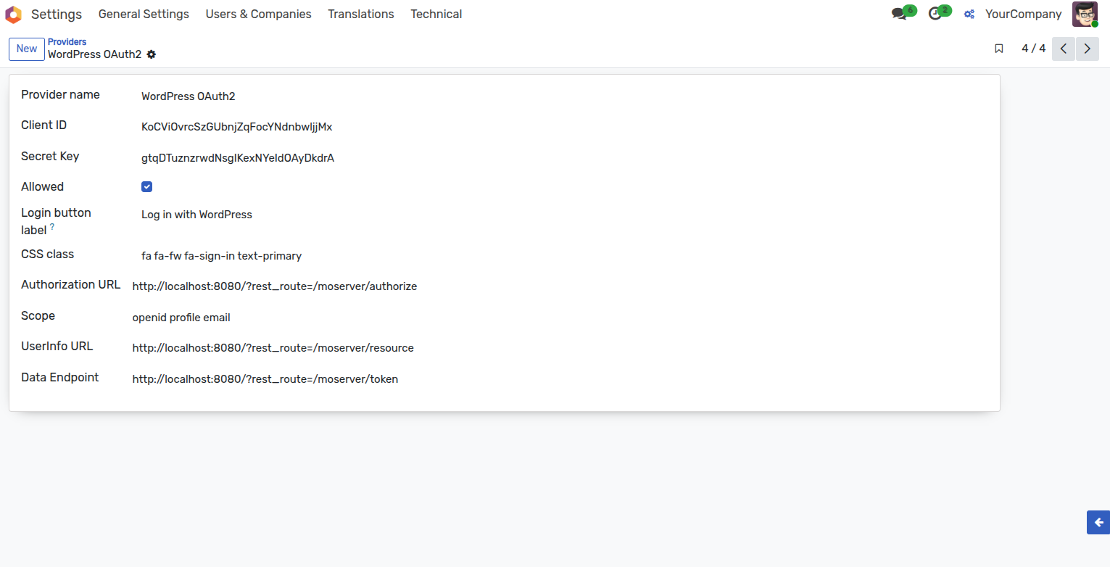Viewport: 1110px width, 567px height.
Task: Click the bookmark icon near pager
Action: point(999,49)
